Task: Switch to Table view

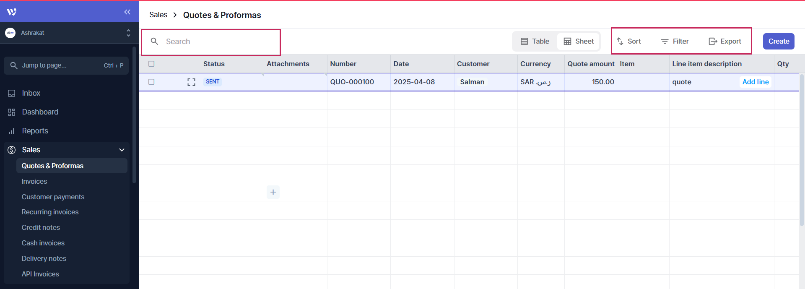Action: 535,41
